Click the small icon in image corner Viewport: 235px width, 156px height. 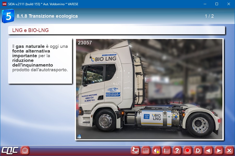pyautogui.click(x=79, y=136)
